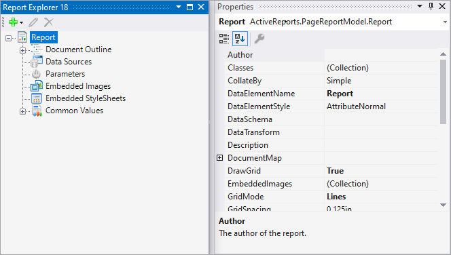Screen dimensions: 451x255
Task: Select Common Values in the tree
Action: [75, 111]
